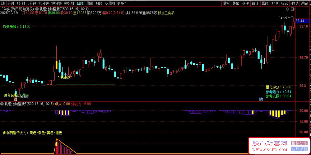The image size is (311, 155).
Task: Click the 指标分享 link in the banner
Action: coord(299,143)
